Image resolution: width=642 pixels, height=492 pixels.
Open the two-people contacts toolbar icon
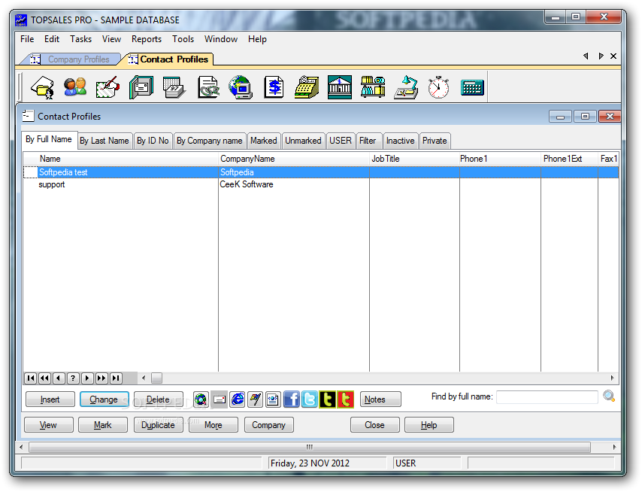point(75,87)
